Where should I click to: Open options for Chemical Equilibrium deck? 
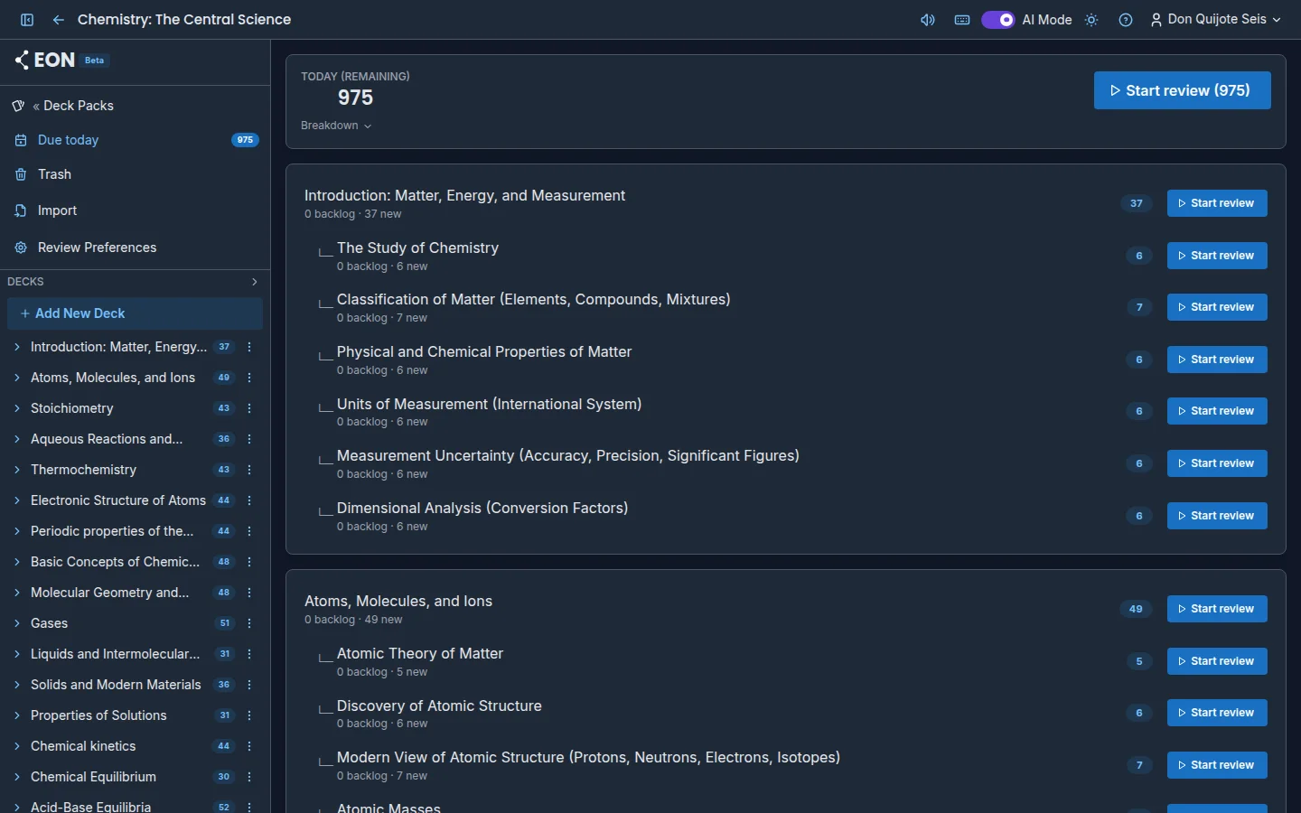point(249,777)
